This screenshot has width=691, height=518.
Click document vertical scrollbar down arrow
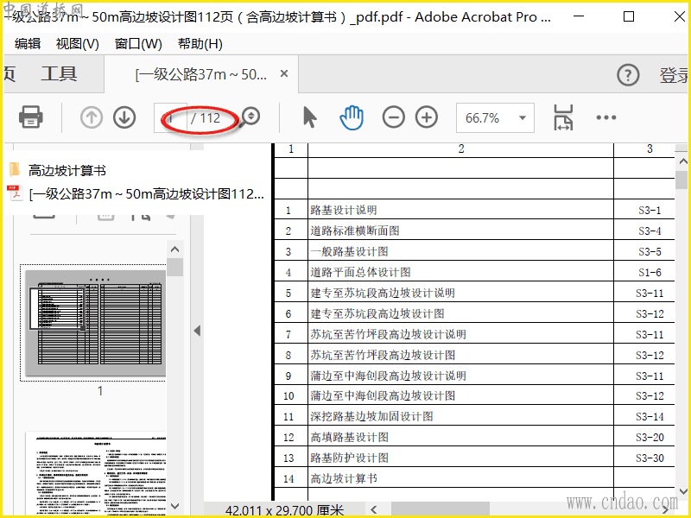[682, 491]
